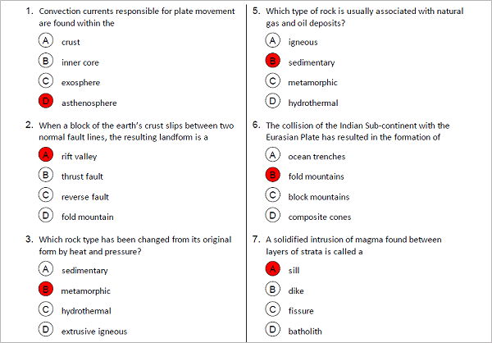Select option A 'crust' for question 1
The height and width of the screenshot is (343, 492).
46,41
